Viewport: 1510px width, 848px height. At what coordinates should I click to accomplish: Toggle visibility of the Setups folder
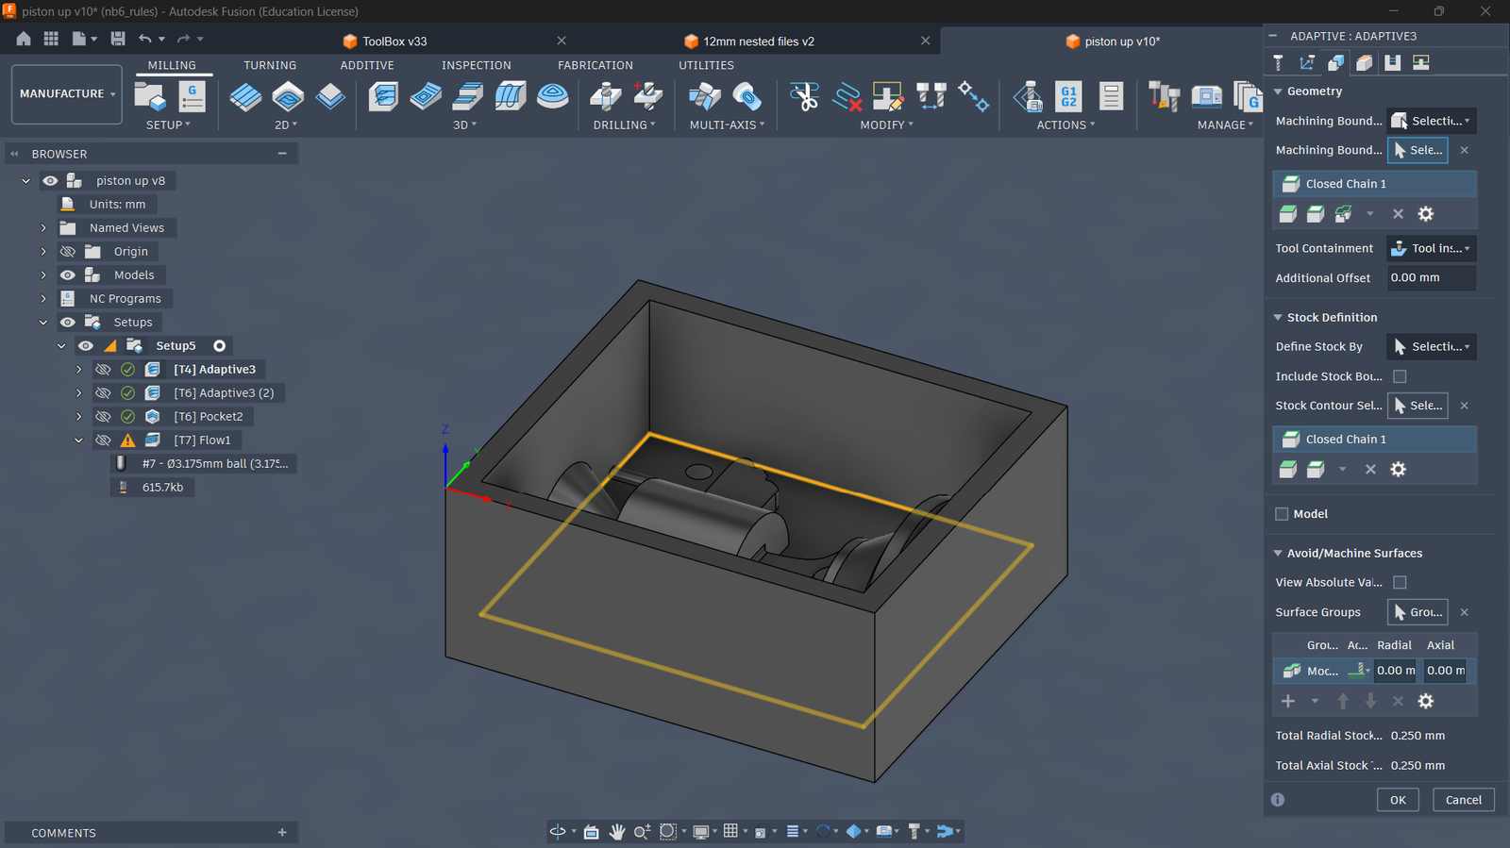click(68, 322)
